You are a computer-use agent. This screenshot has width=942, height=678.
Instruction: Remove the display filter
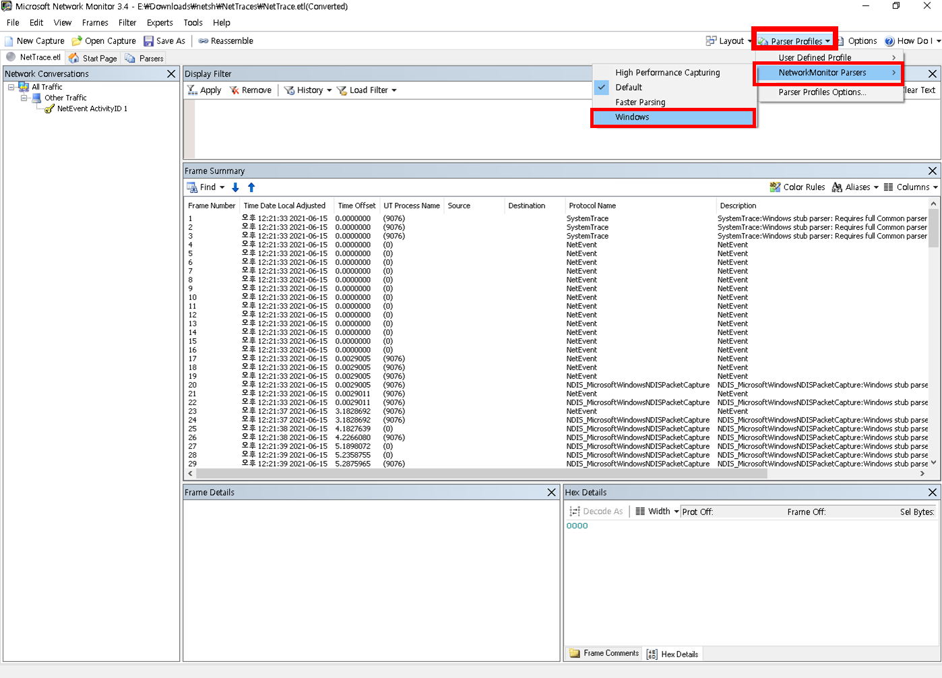tap(250, 90)
